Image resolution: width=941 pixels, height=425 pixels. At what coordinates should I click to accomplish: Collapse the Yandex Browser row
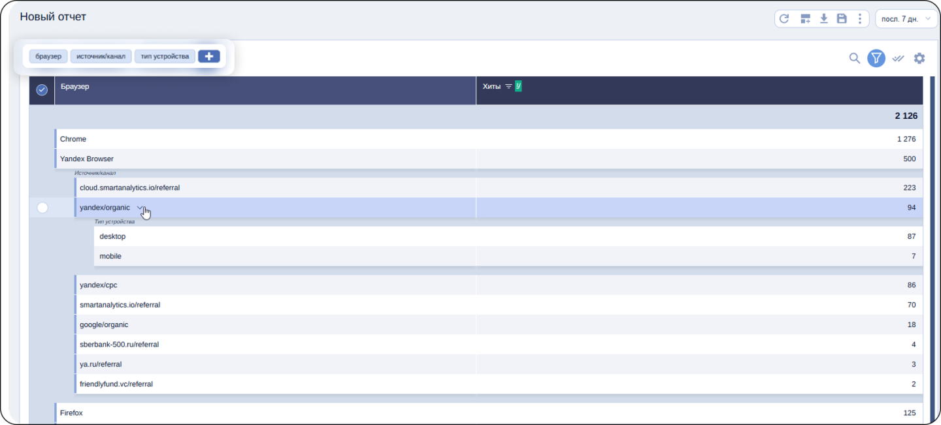click(488, 159)
